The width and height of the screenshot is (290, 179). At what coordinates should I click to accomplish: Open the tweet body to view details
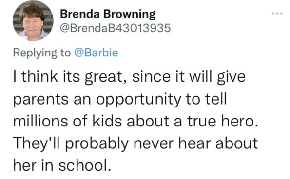pyautogui.click(x=135, y=121)
